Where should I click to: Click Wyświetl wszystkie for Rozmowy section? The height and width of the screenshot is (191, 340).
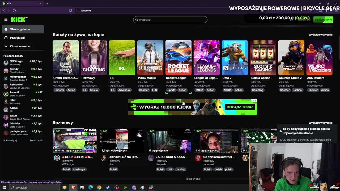pyautogui.click(x=320, y=123)
